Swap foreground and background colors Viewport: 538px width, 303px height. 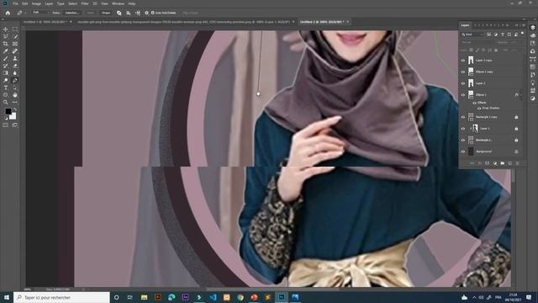click(x=15, y=109)
